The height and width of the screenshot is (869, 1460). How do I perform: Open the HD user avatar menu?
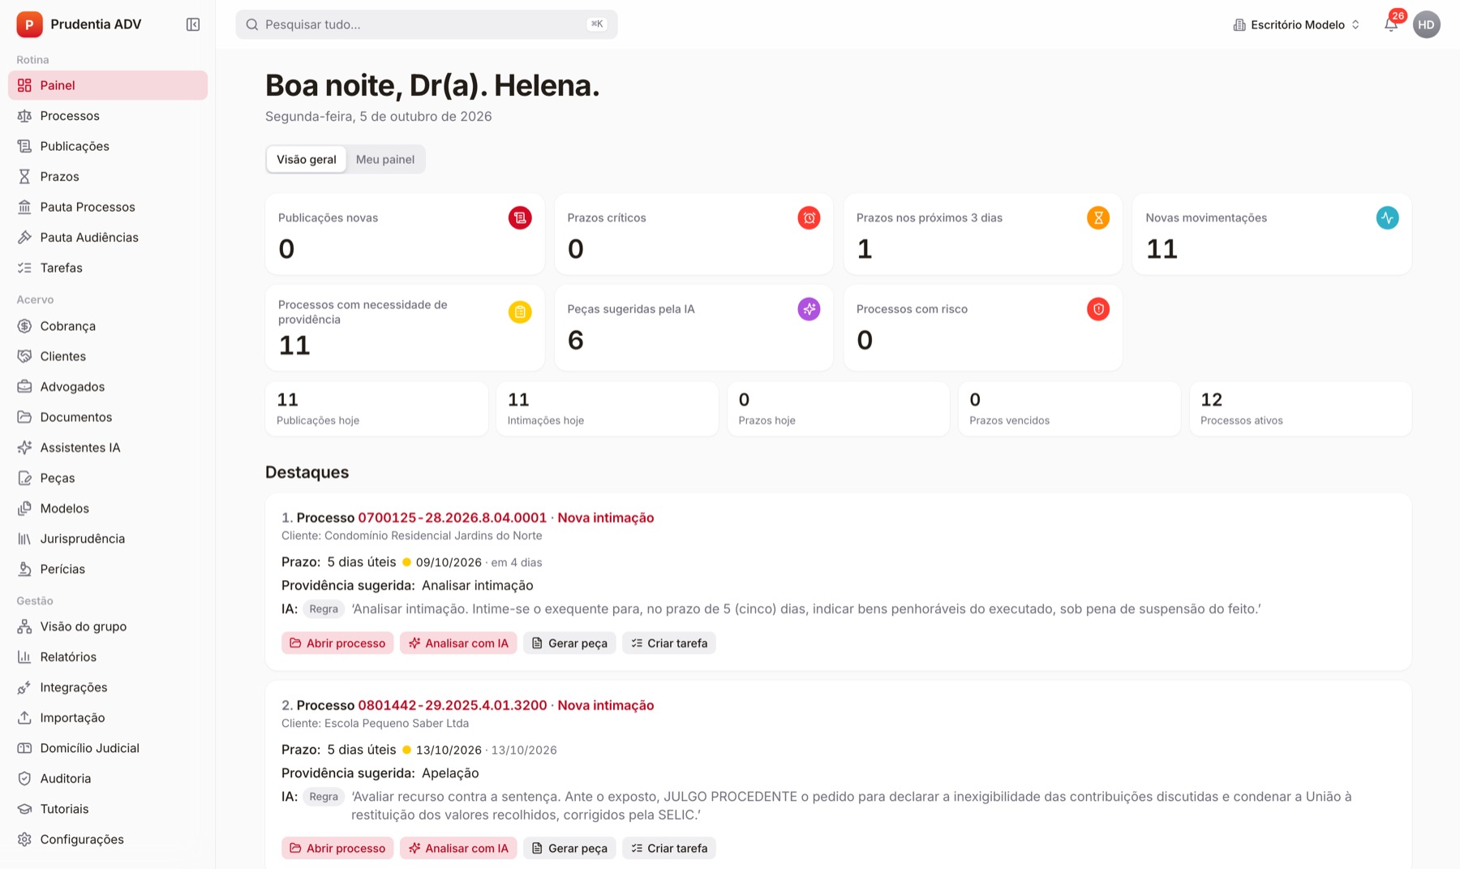tap(1426, 24)
